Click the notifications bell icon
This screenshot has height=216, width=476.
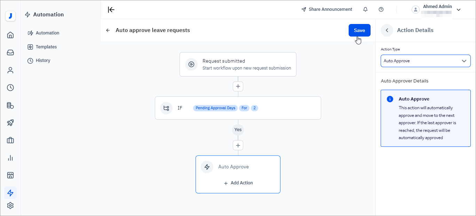coord(365,9)
